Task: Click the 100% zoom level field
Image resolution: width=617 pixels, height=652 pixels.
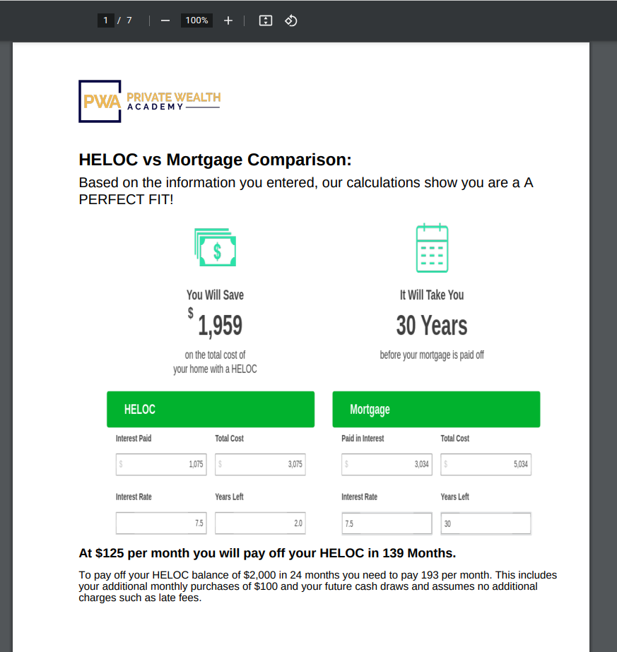Action: click(196, 20)
